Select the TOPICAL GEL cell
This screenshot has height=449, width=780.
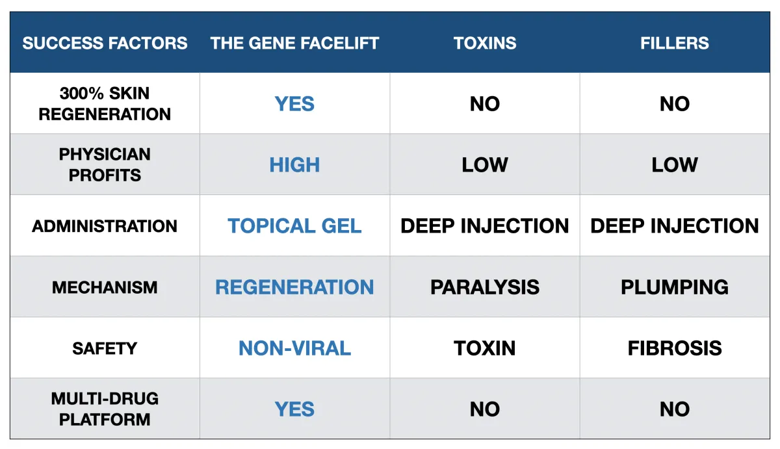294,225
